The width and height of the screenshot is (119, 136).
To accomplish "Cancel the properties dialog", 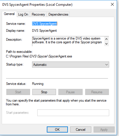I will pos(81,130).
